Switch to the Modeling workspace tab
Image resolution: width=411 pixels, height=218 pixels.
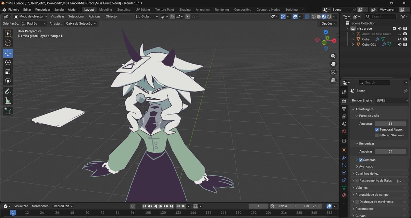[x=105, y=10]
